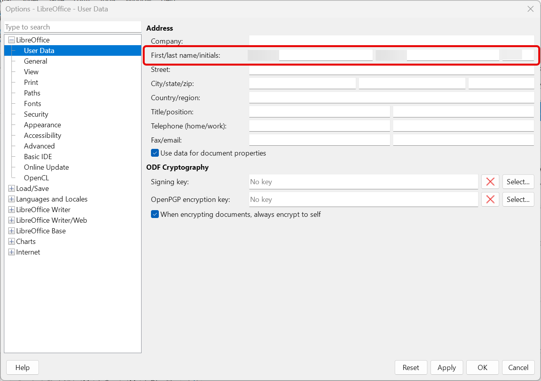This screenshot has height=381, width=541.
Task: Open the Fonts options page
Action: coord(33,104)
